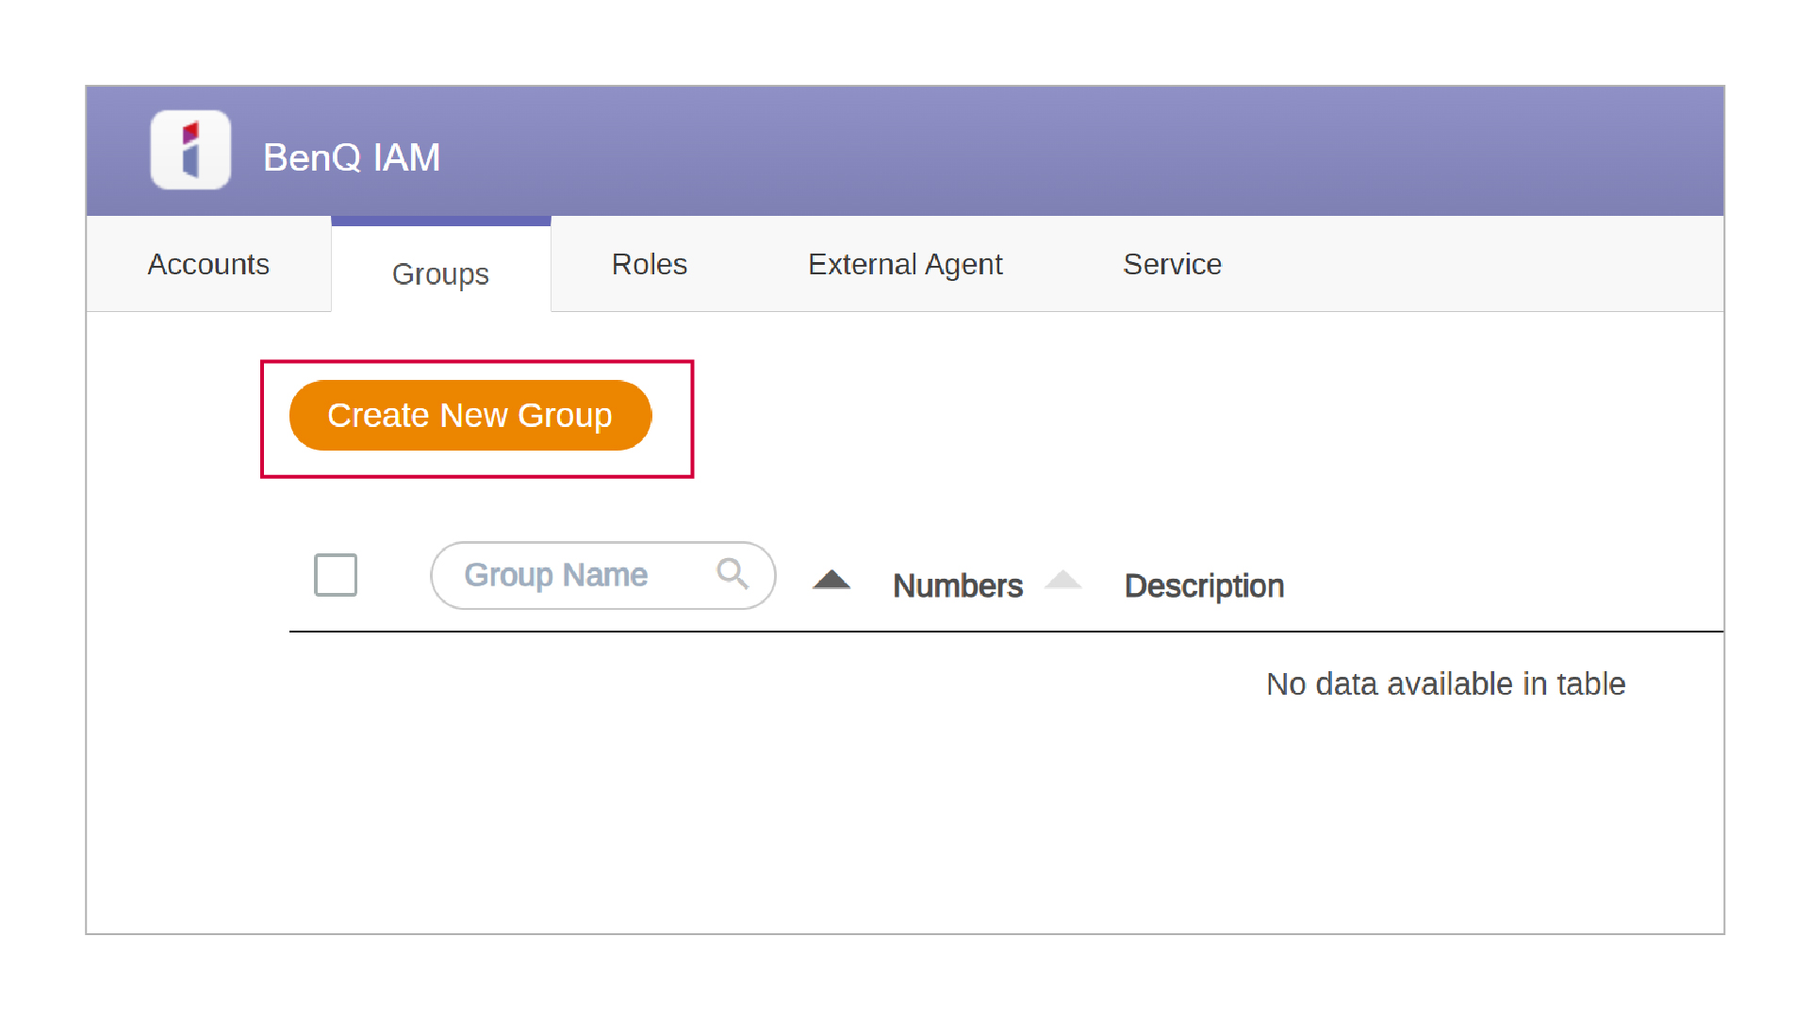Click the Numbers column header

click(956, 584)
